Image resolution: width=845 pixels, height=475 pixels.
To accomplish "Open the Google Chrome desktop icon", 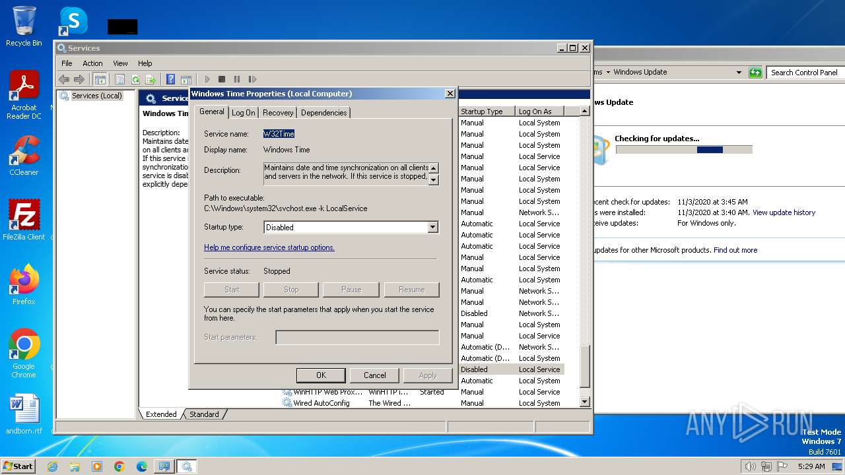I will 24,354.
